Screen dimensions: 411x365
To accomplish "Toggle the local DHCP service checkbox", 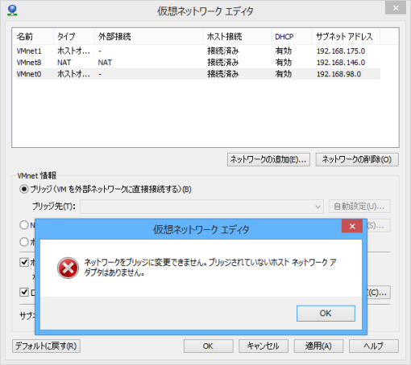I will 24,292.
